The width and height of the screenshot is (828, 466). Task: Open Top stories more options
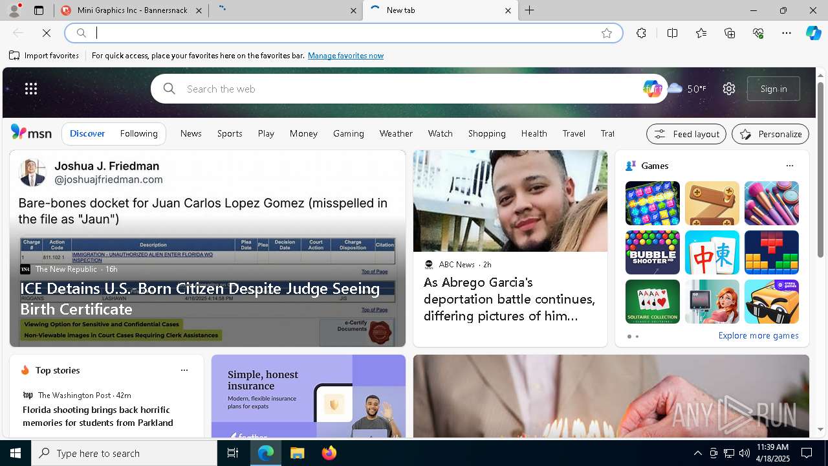pos(184,370)
